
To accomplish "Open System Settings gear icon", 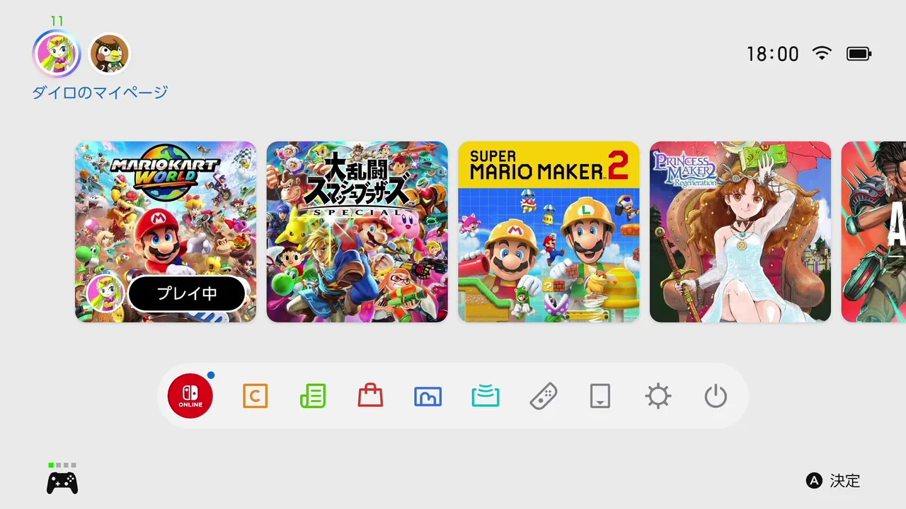I will tap(658, 396).
